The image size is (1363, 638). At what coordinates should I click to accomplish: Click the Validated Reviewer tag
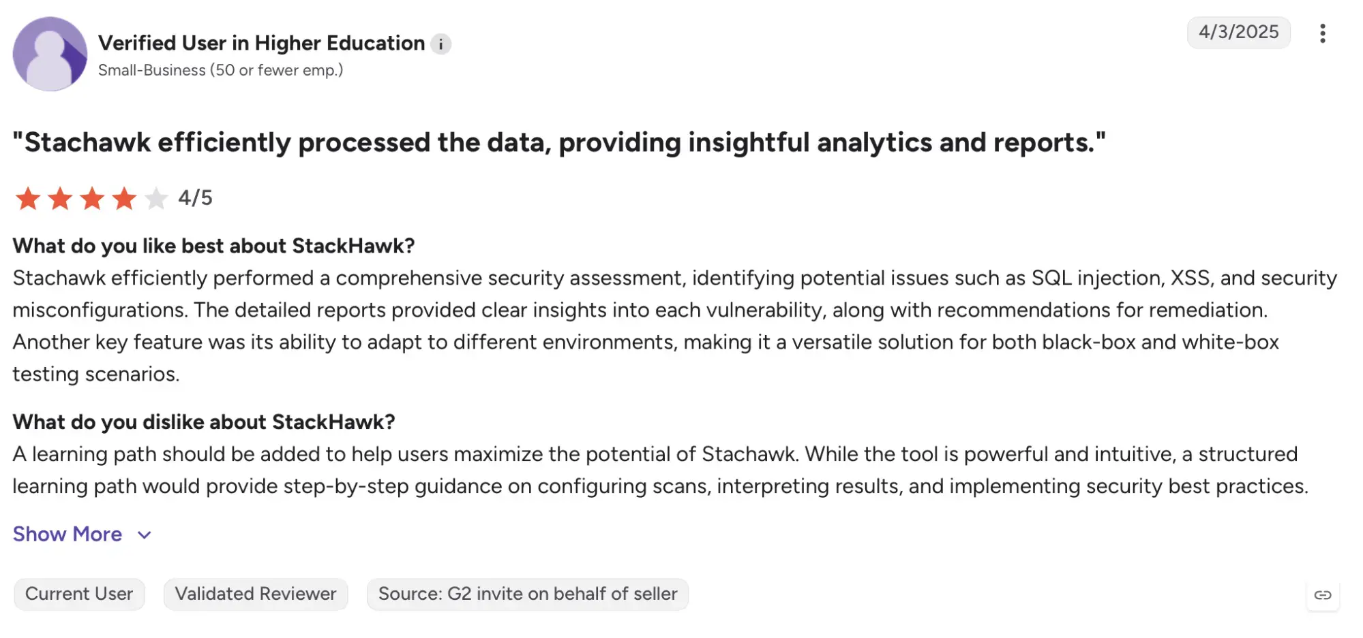click(256, 594)
